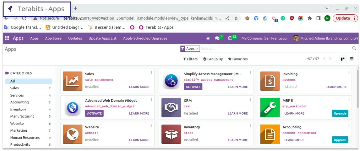Image resolution: width=360 pixels, height=151 pixels.
Task: Click the MRP II wrench app icon
Action: (x=270, y=108)
